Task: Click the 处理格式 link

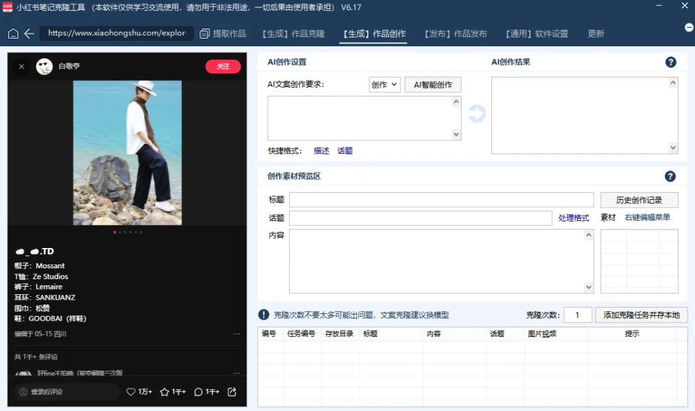Action: point(574,218)
